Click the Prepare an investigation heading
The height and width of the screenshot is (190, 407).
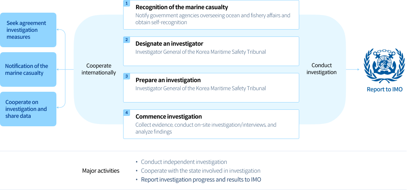tap(168, 80)
